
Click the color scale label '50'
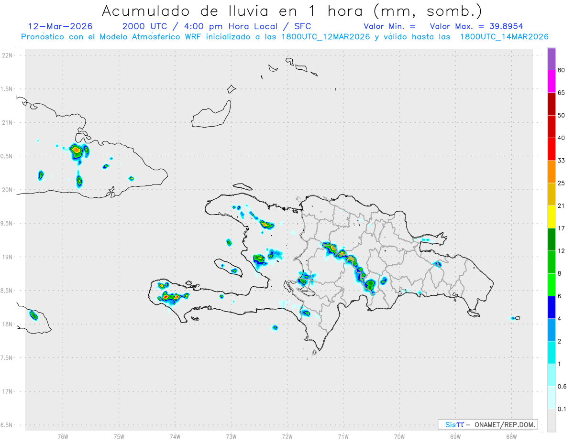click(562, 115)
